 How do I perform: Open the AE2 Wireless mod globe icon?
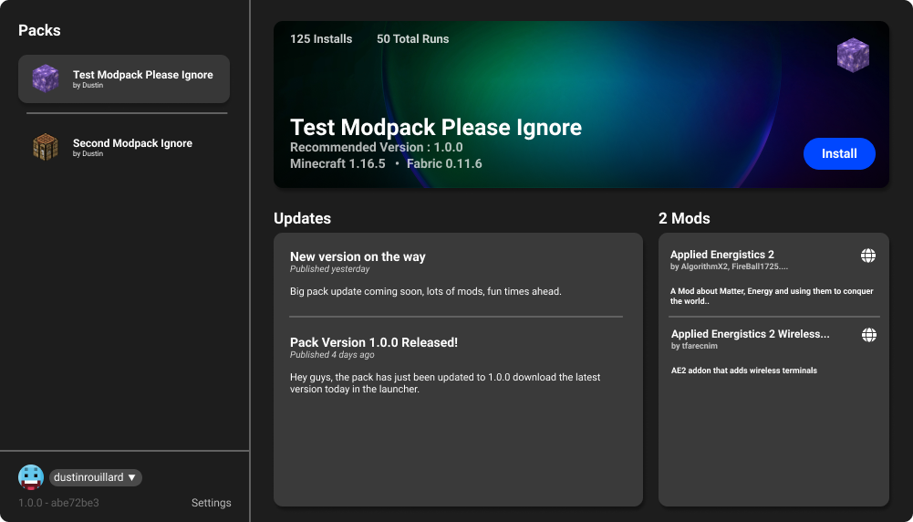[868, 336]
